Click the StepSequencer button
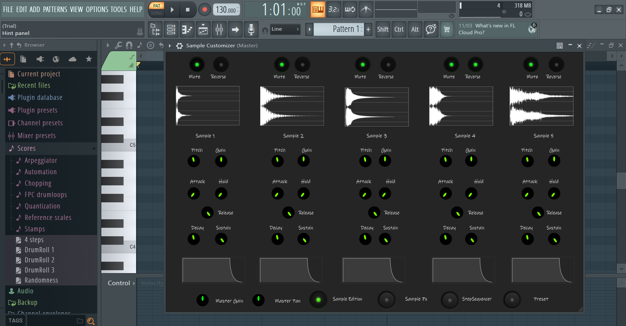The image size is (626, 326). (x=449, y=300)
